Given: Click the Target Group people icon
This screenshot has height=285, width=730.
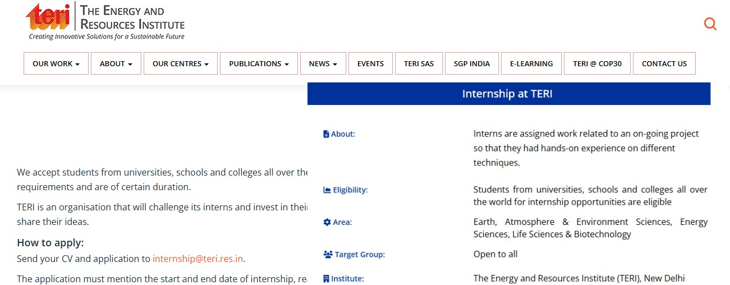Looking at the screenshot, I should (328, 255).
